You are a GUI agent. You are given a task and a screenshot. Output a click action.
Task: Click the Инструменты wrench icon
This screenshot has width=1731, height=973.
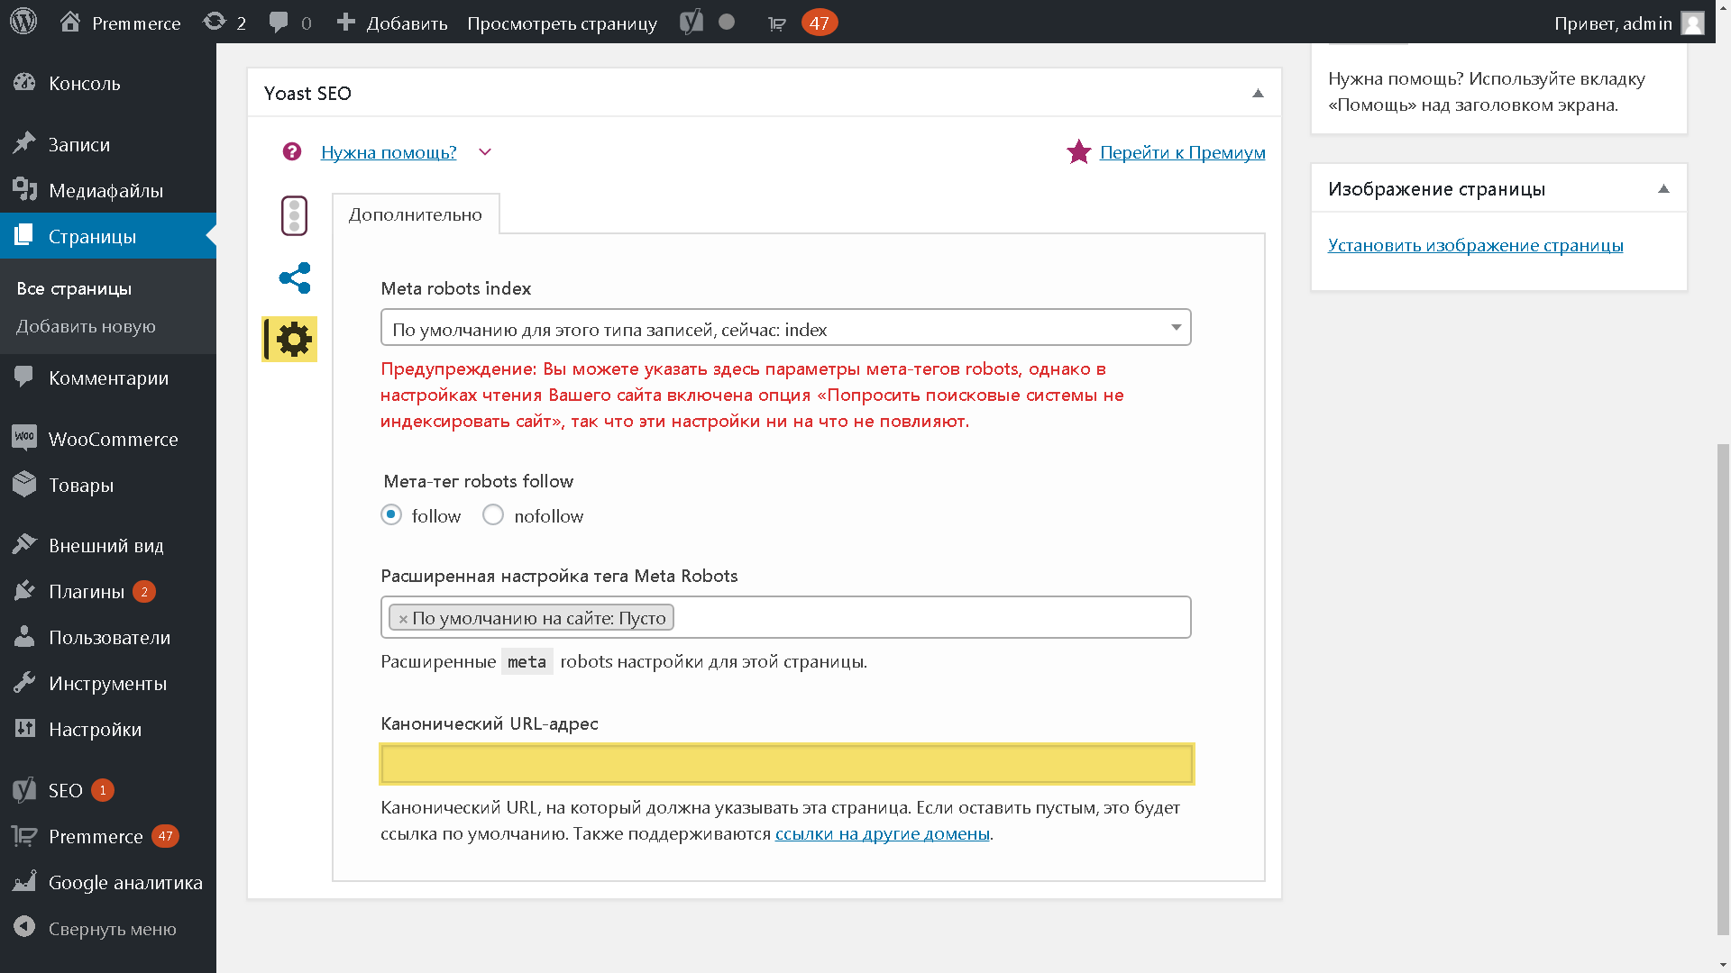click(x=24, y=683)
